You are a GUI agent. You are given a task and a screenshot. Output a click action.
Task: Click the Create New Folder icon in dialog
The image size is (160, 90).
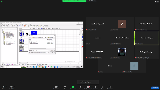point(50,38)
